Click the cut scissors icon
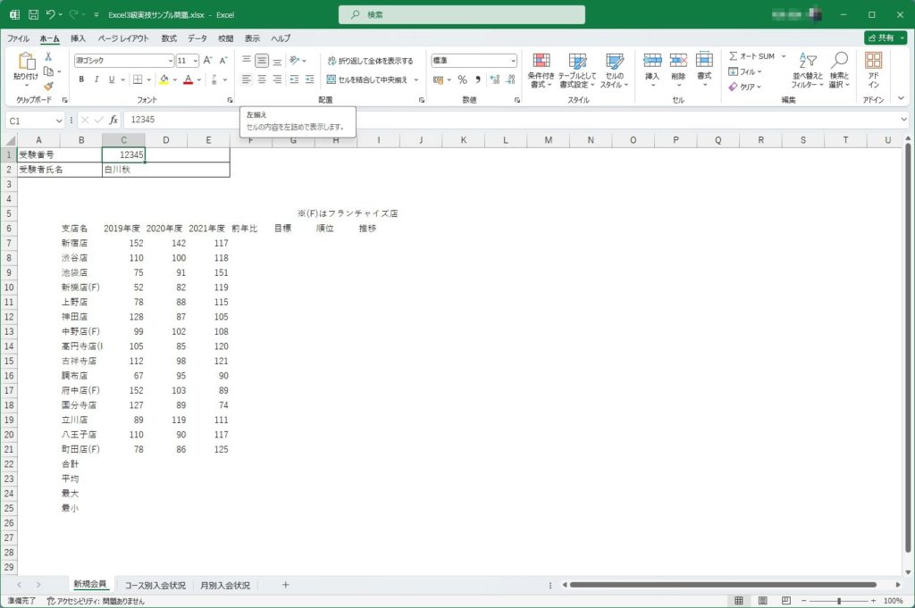The image size is (915, 608). tap(48, 57)
